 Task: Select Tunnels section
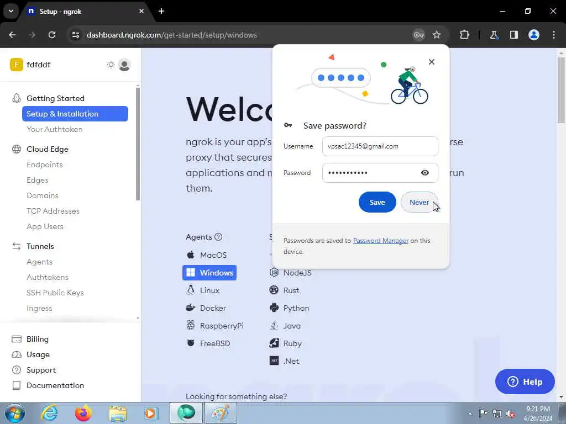click(40, 247)
